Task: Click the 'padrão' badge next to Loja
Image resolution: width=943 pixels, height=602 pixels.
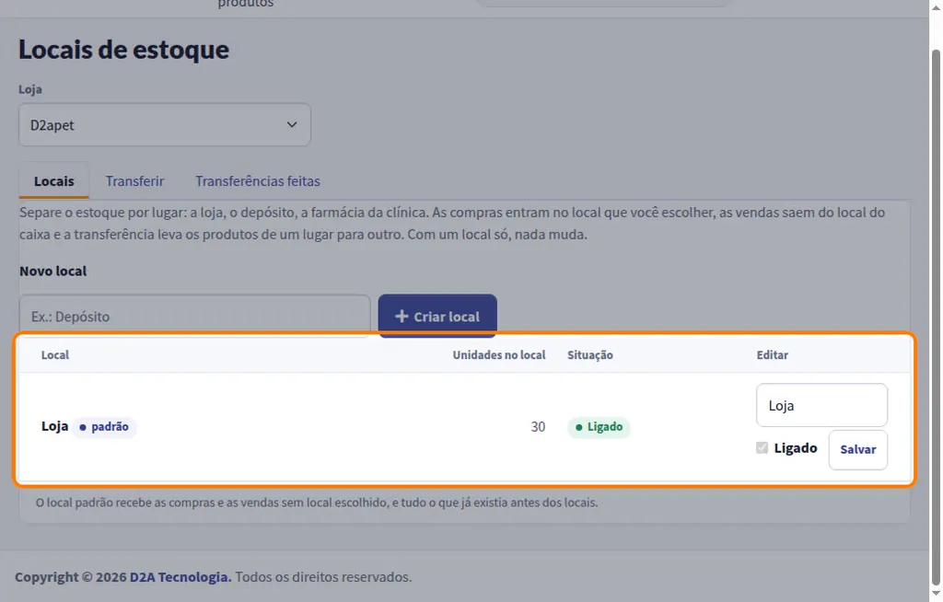Action: (x=104, y=426)
